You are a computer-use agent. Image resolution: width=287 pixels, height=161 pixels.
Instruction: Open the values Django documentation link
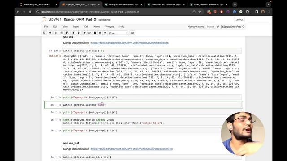130,43
